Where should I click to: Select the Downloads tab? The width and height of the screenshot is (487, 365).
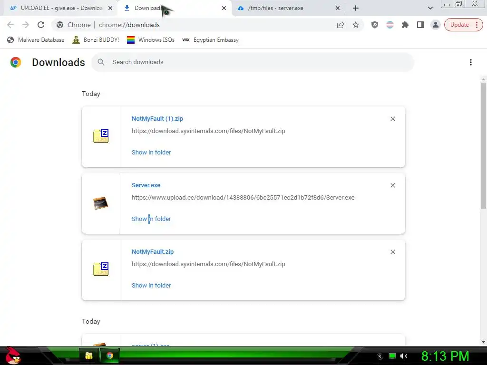click(x=174, y=8)
